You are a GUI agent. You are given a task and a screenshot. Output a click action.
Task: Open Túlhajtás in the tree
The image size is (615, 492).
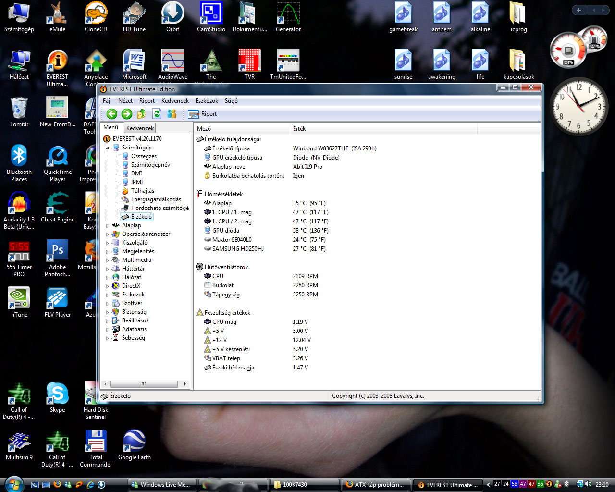point(143,191)
